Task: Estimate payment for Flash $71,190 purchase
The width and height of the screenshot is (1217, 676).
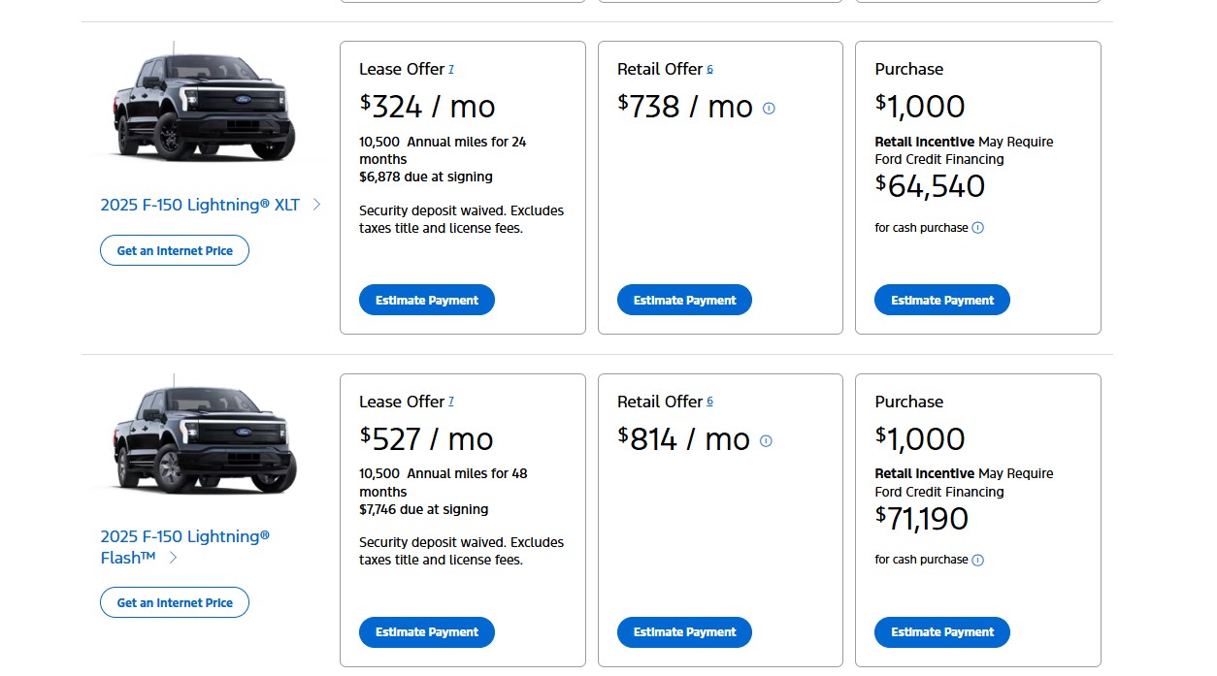Action: [x=942, y=632]
